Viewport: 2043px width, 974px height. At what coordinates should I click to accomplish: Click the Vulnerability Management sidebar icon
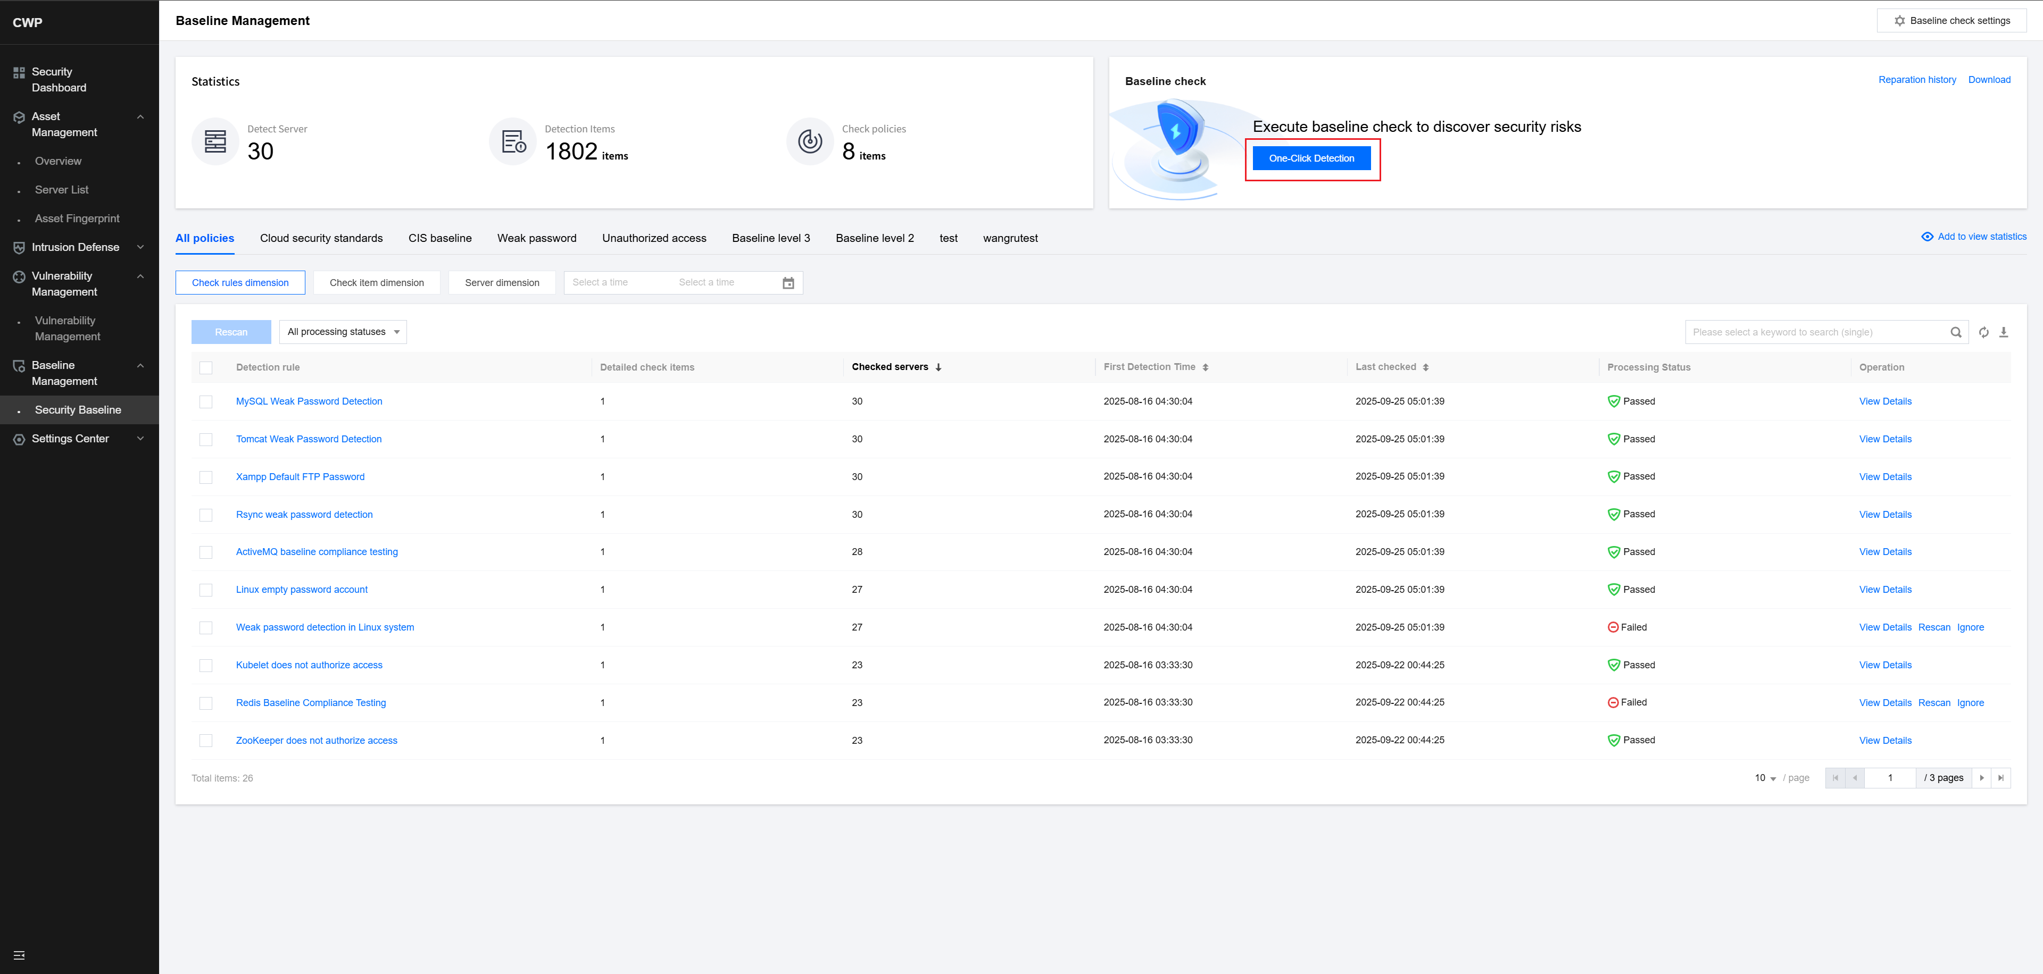tap(19, 276)
